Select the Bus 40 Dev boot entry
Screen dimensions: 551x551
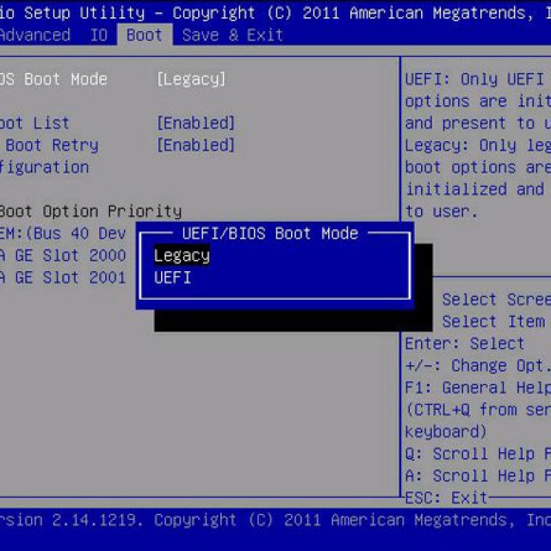[x=63, y=233]
